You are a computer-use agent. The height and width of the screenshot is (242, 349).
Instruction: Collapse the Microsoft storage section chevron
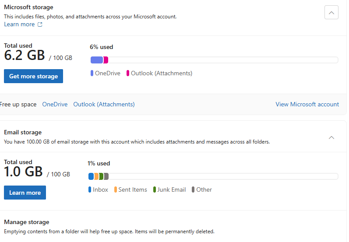[x=331, y=12]
